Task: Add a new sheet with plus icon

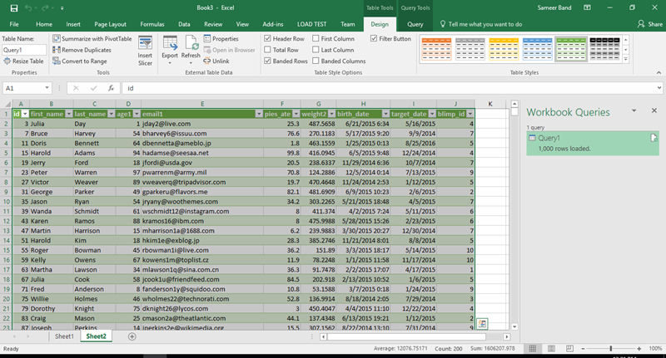Action: point(132,336)
